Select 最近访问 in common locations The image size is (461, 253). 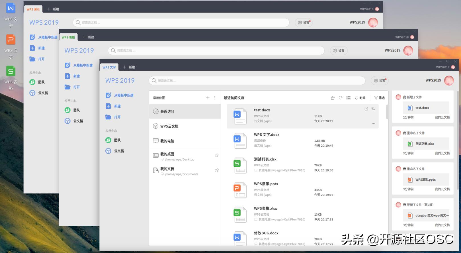[x=185, y=111]
